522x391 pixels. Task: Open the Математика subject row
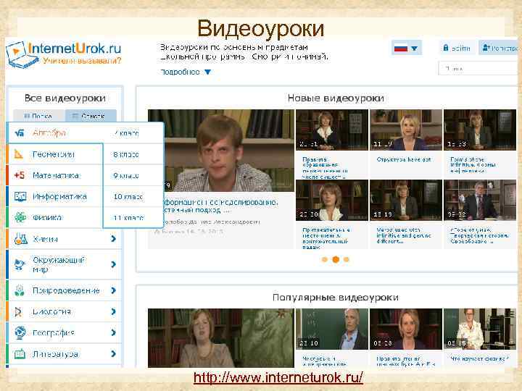click(x=55, y=175)
